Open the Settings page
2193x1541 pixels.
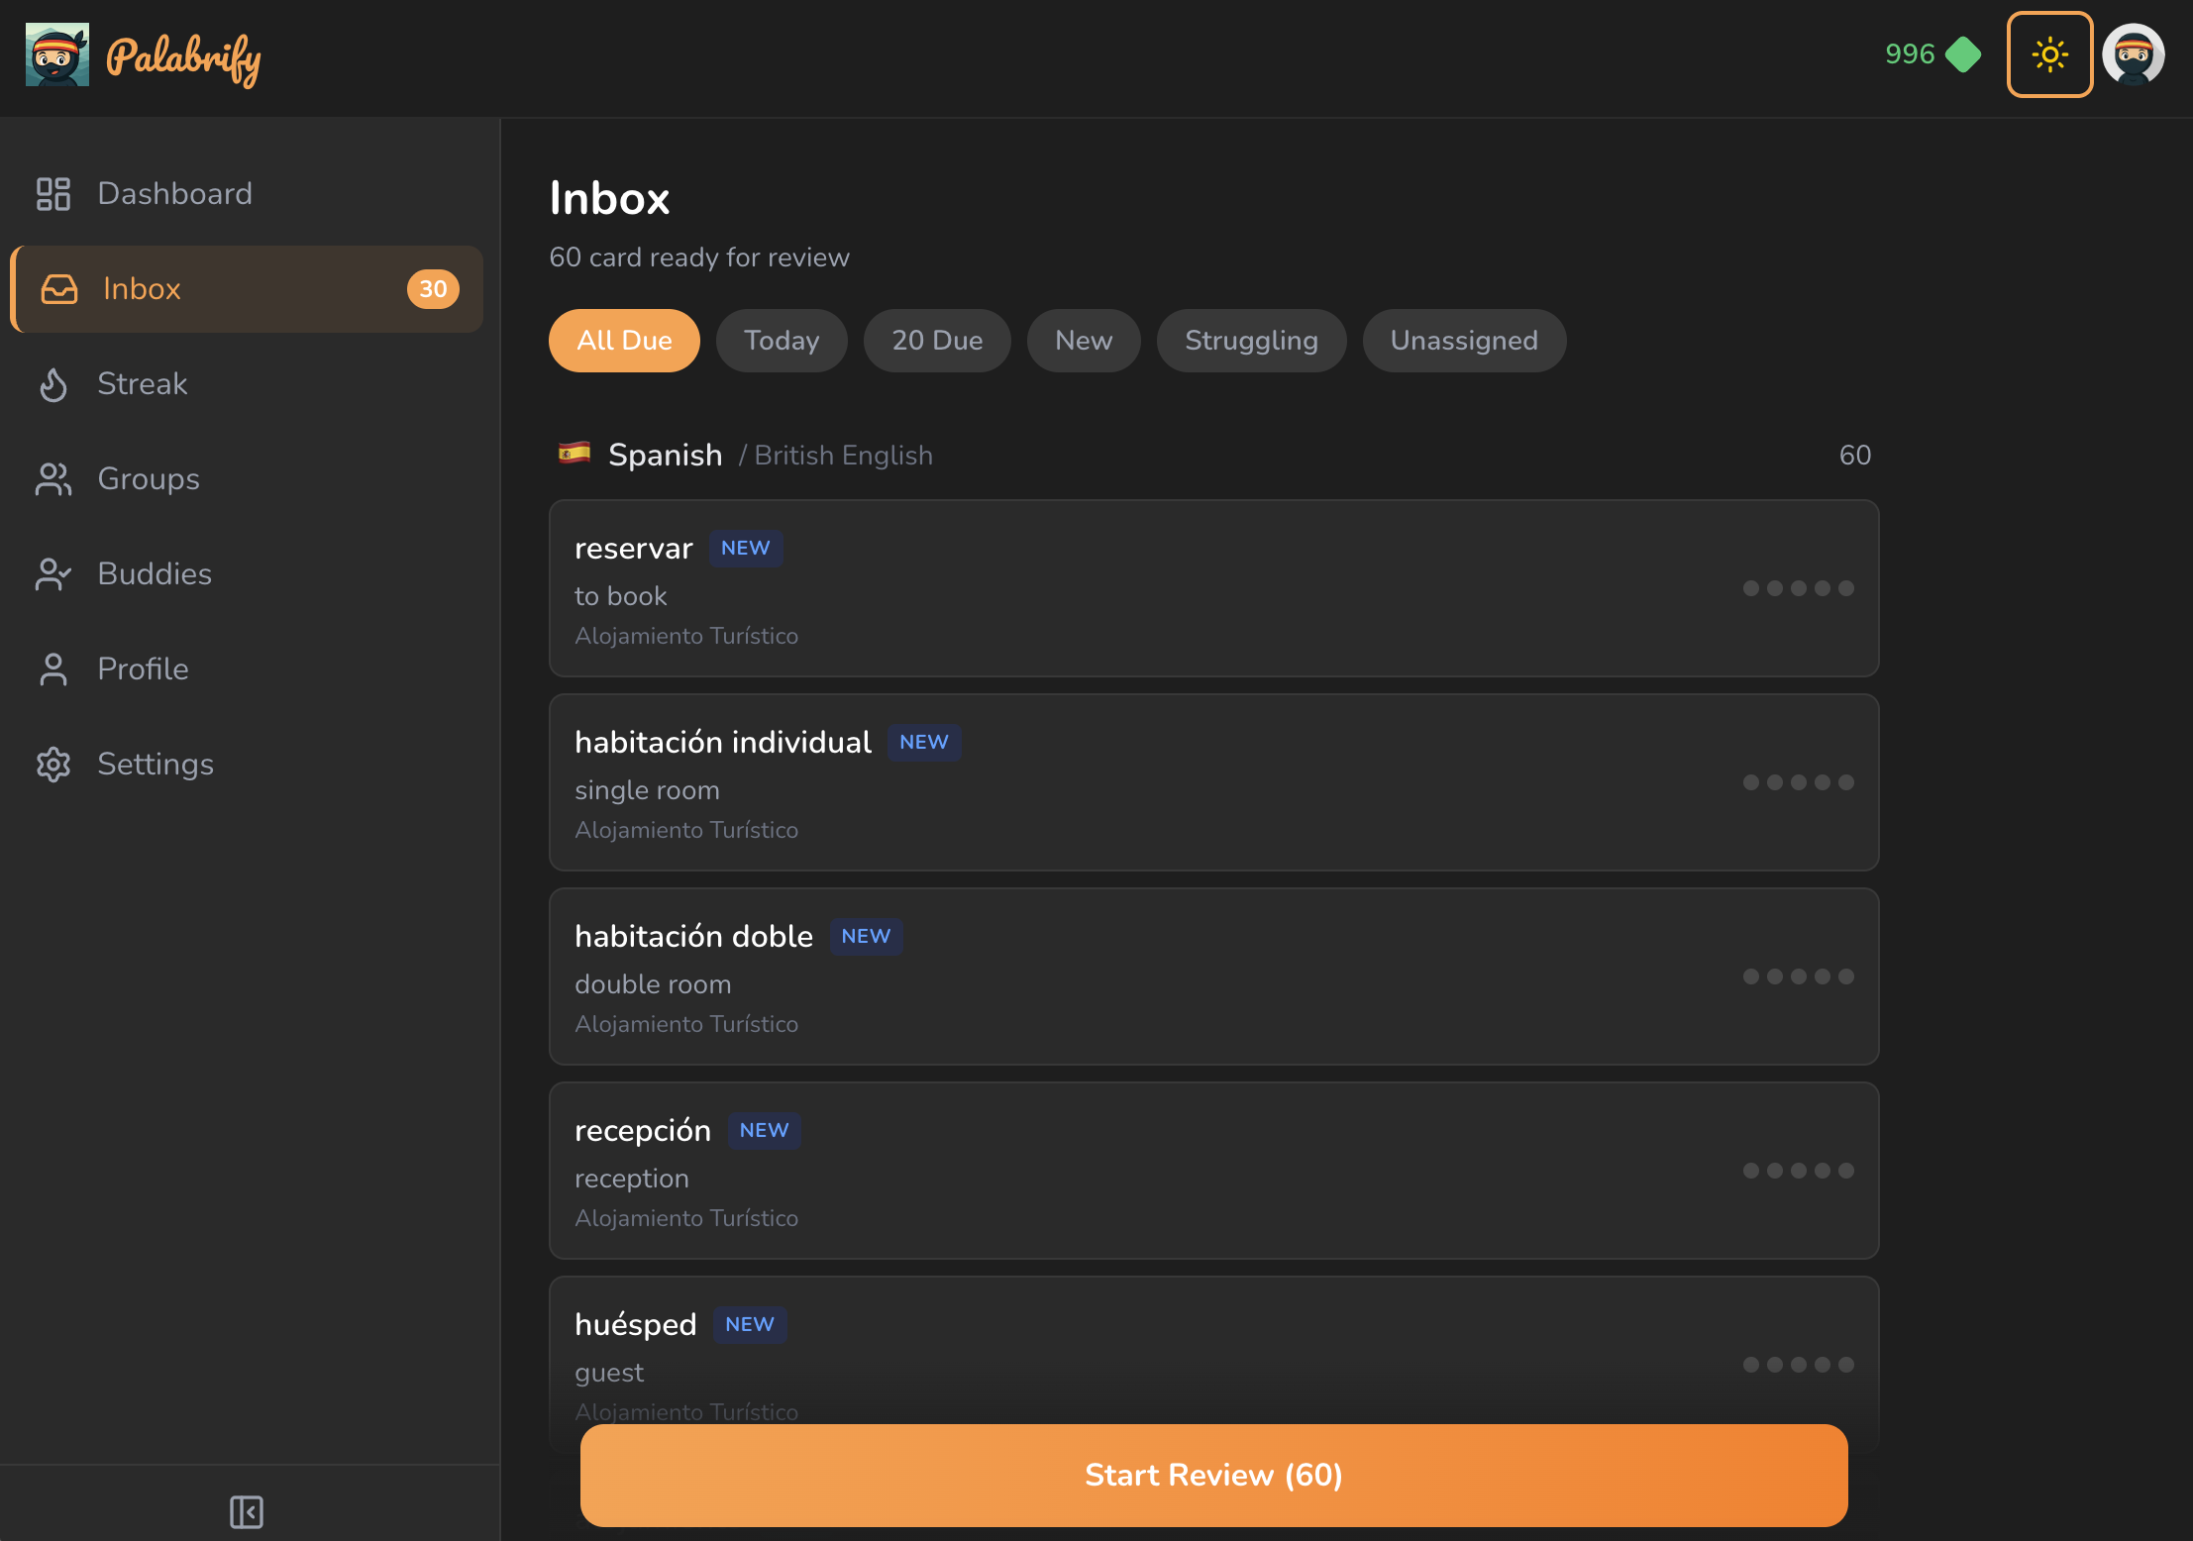click(x=247, y=764)
